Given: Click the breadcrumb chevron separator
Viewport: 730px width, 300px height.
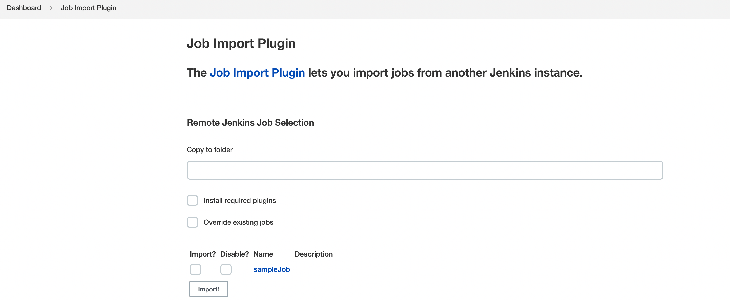Looking at the screenshot, I should click(51, 8).
